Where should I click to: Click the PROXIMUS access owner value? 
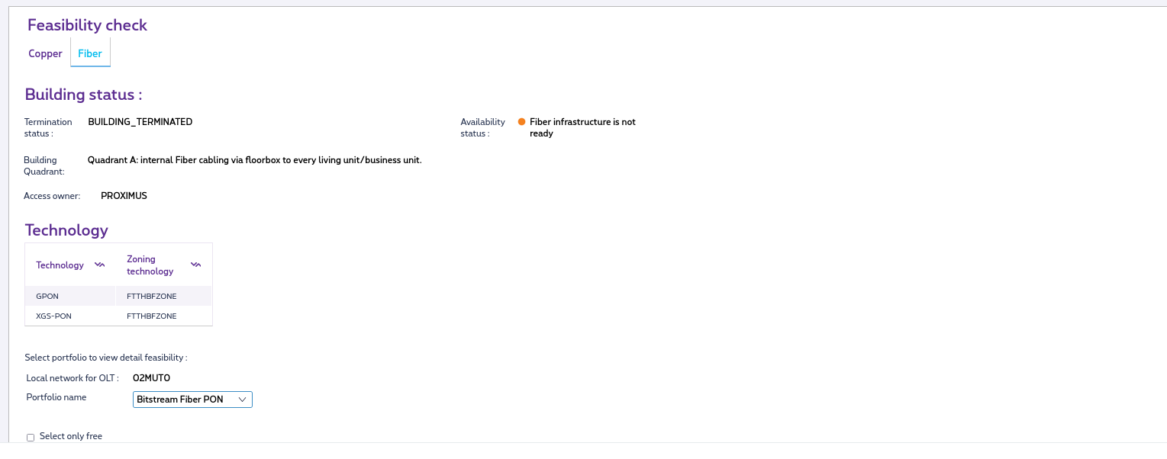pyautogui.click(x=124, y=196)
